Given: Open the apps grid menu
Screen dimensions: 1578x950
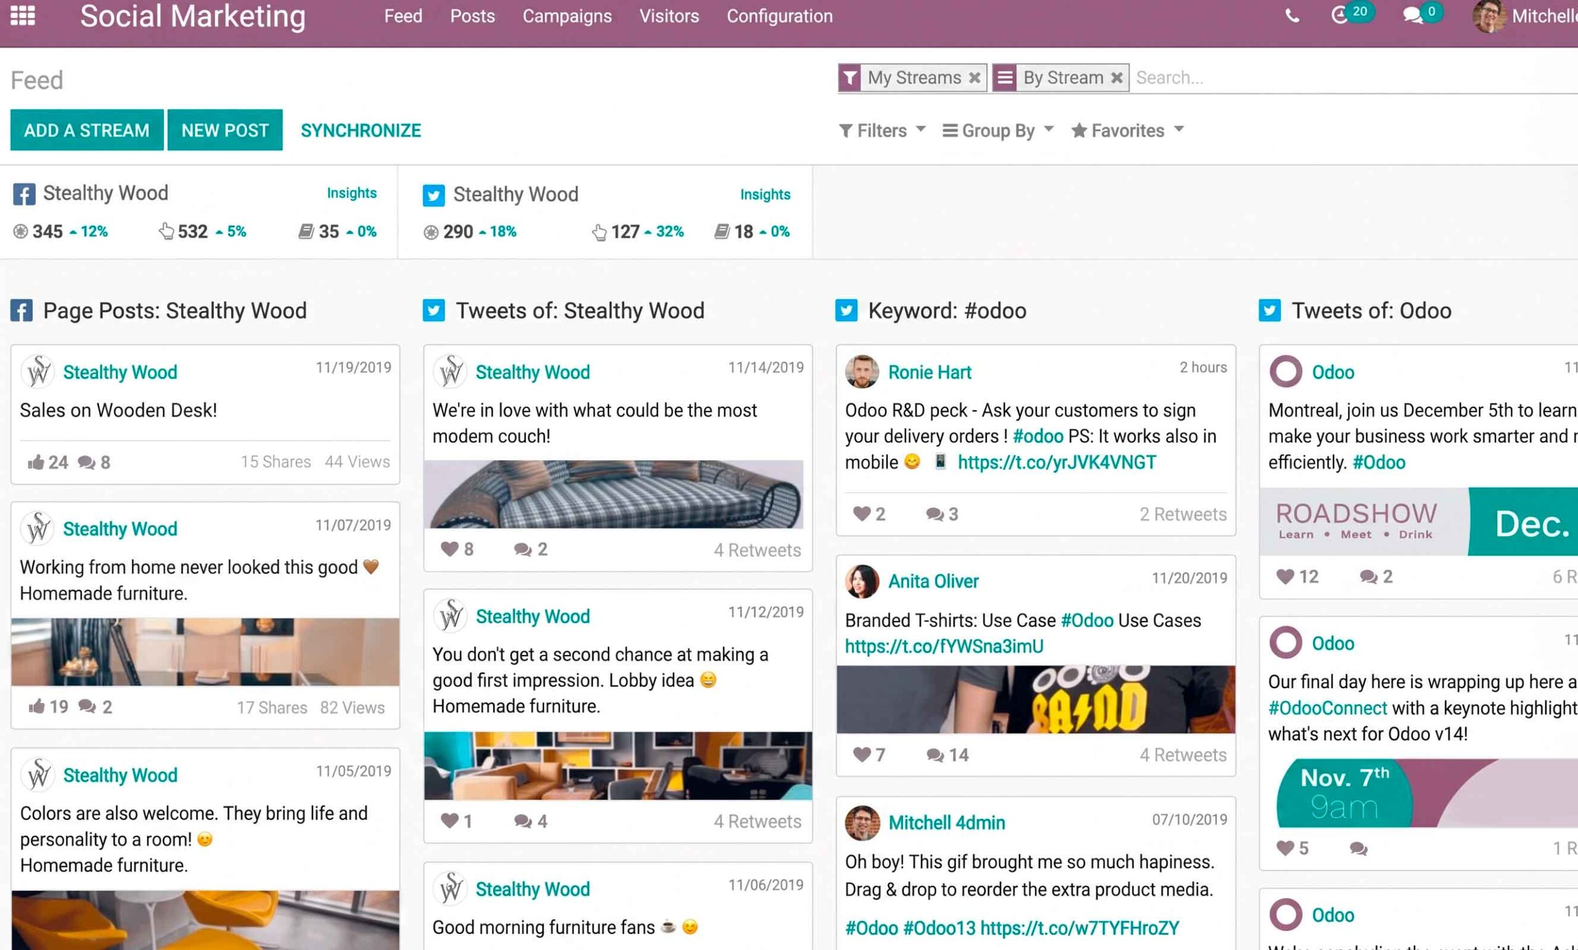Looking at the screenshot, I should [23, 15].
